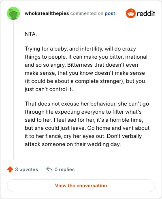This screenshot has width=162, height=199.
Task: Click the reddit wordmark text
Action: pyautogui.click(x=146, y=13)
